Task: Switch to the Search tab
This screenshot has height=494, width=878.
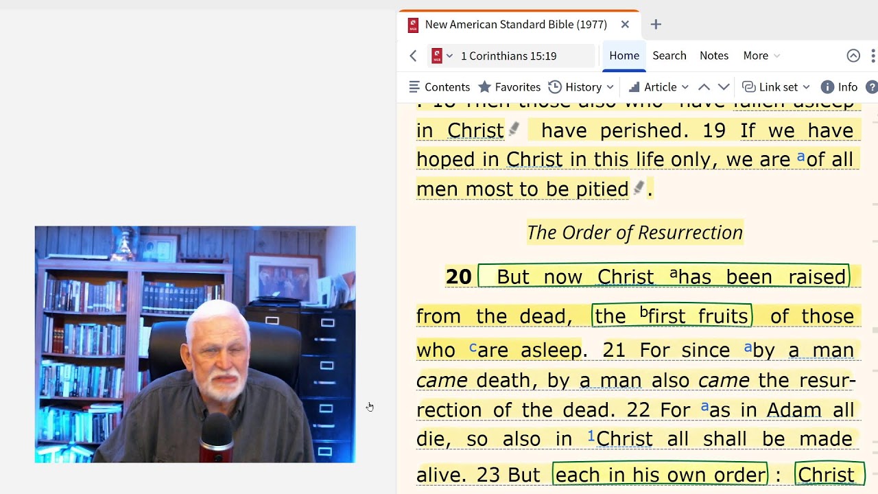Action: [669, 56]
